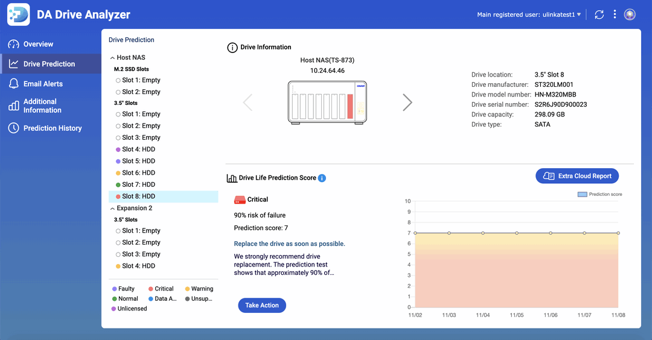
Task: Click the Extra Cloud Report button
Action: pos(577,176)
